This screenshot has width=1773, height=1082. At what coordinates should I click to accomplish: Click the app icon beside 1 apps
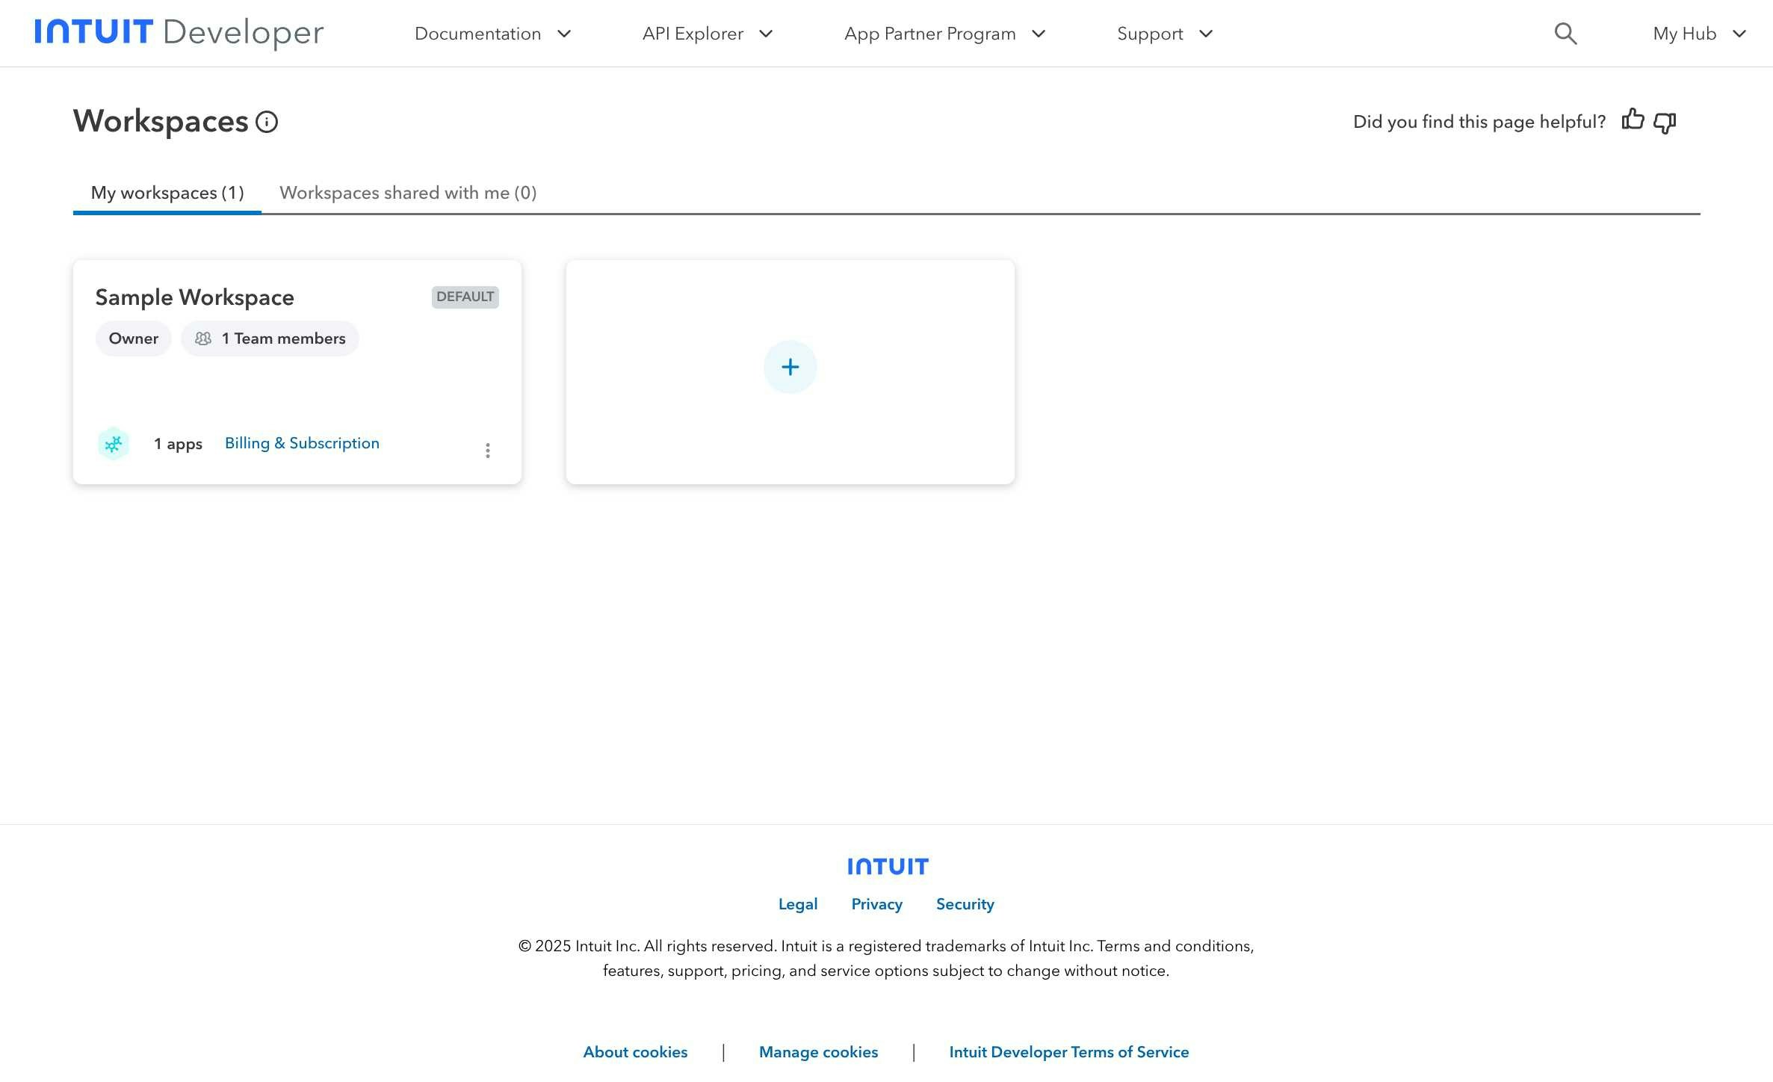coord(114,444)
